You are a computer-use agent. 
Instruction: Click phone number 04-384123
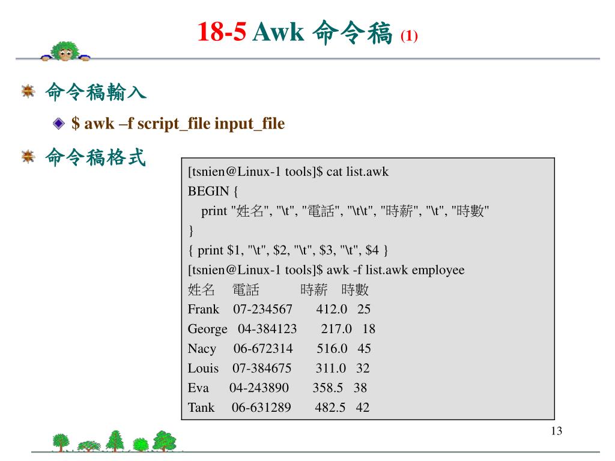pyautogui.click(x=267, y=329)
